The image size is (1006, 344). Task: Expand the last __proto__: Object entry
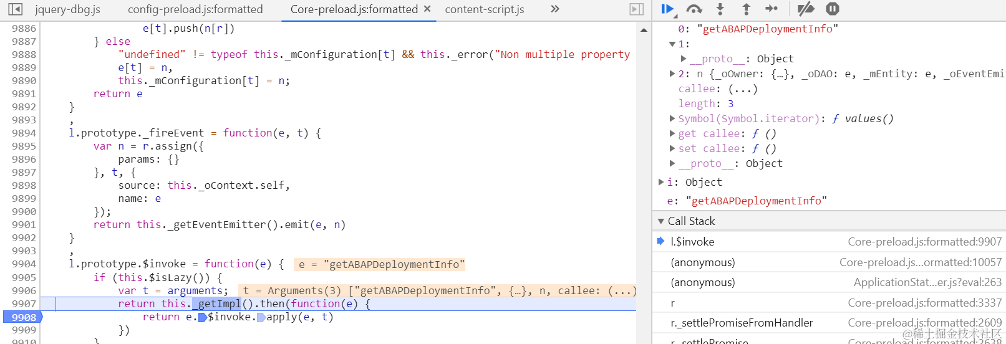point(672,163)
